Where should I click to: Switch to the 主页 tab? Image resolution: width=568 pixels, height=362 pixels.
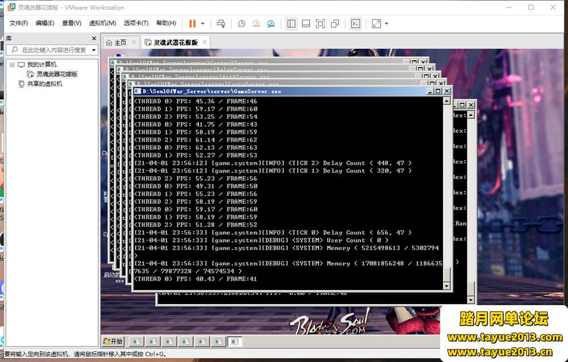[120, 43]
